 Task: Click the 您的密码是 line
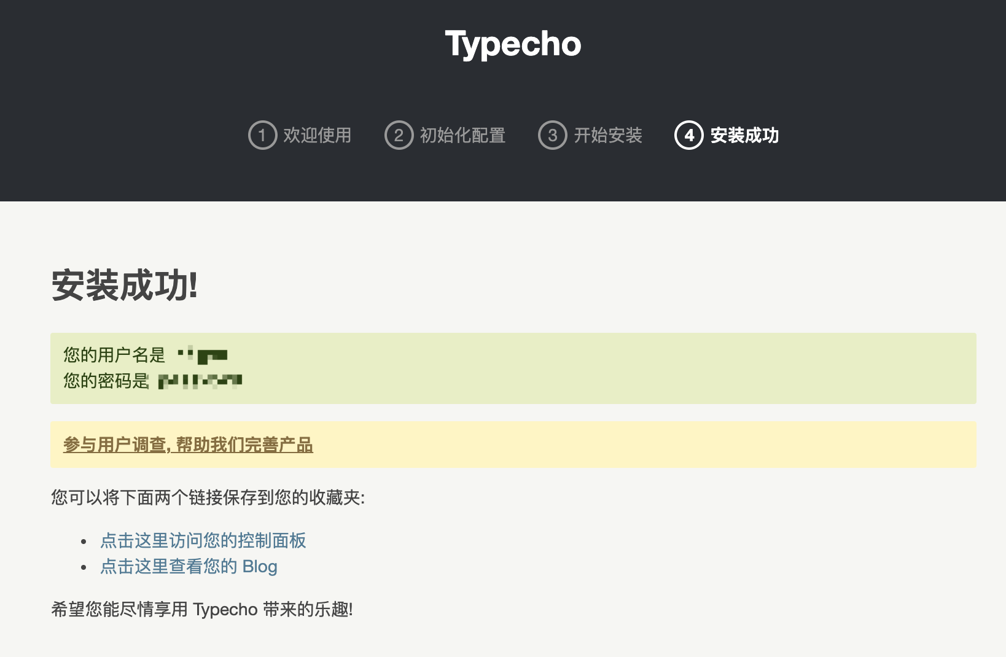[x=153, y=381]
